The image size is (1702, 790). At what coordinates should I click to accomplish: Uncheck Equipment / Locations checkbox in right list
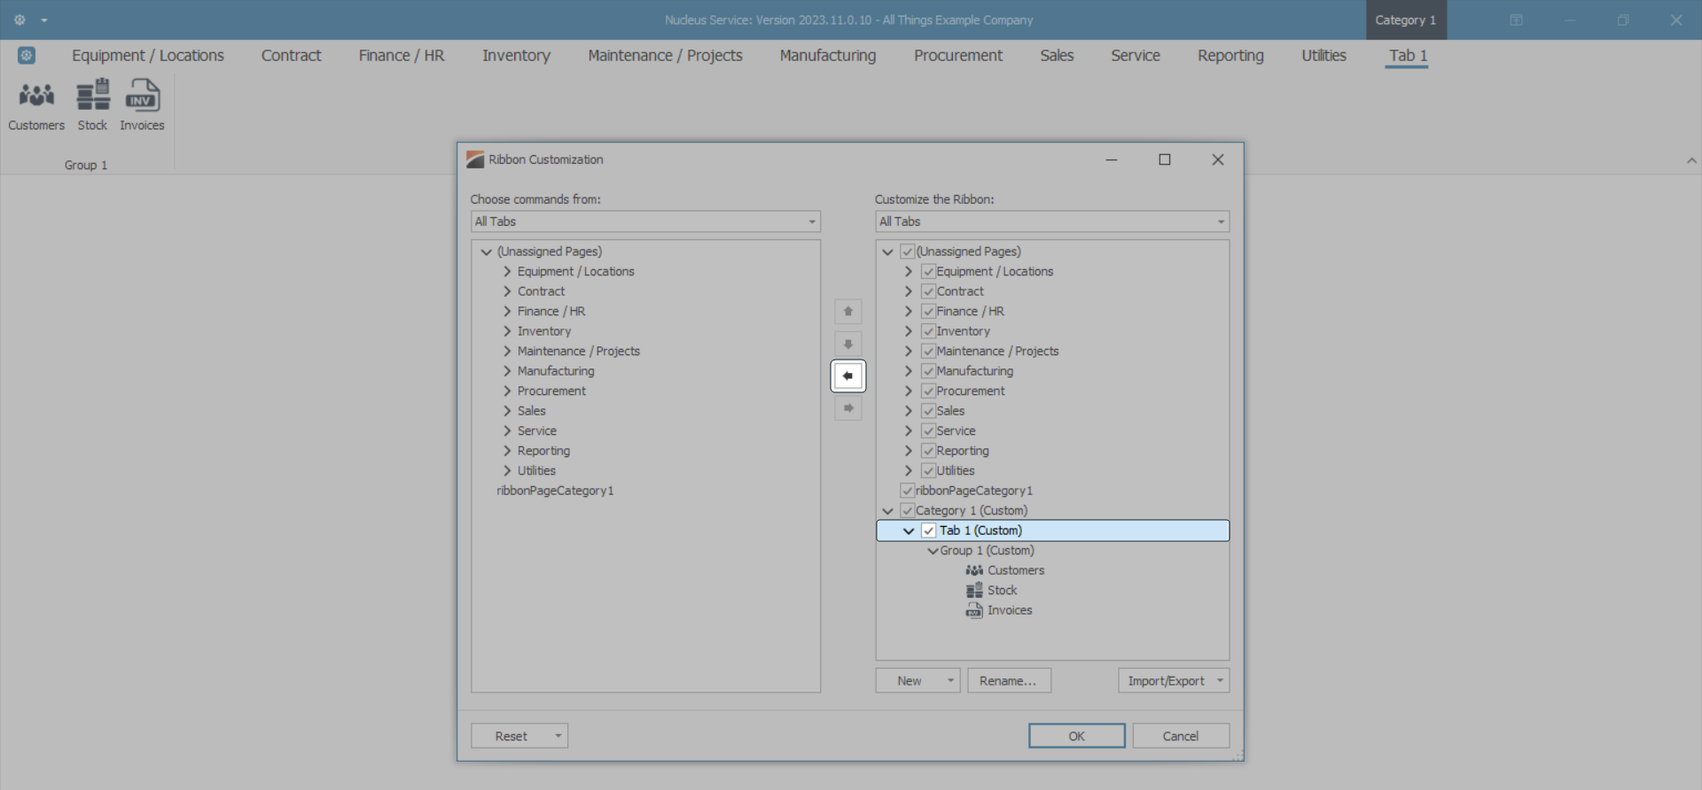(928, 272)
